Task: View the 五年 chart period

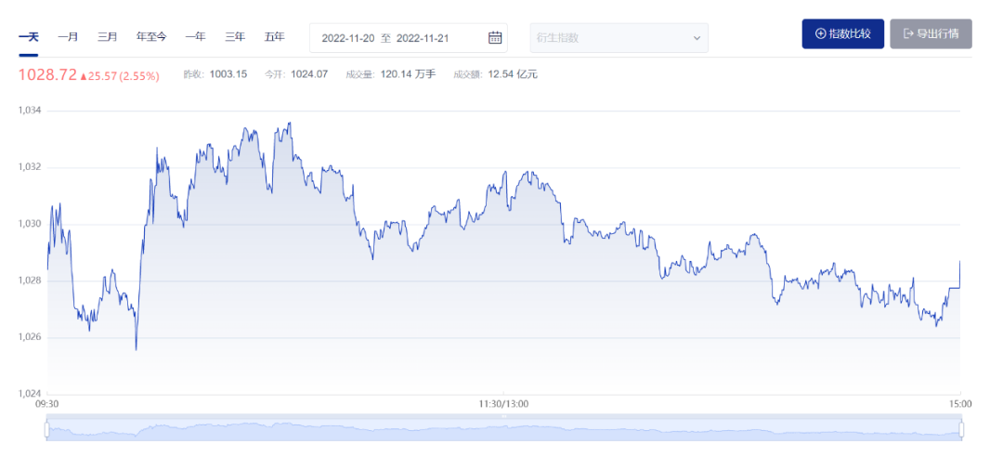Action: [274, 36]
